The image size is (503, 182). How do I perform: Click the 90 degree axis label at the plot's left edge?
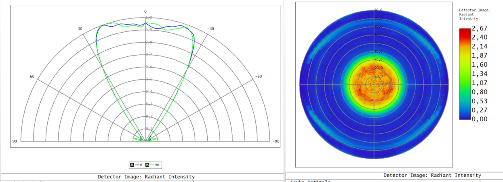tap(15, 141)
